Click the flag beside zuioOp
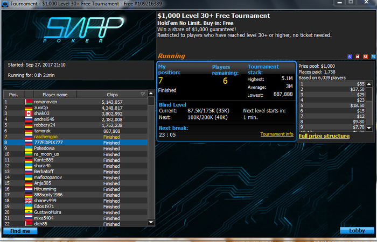Viewport: 377px width, 242px height. point(29,108)
